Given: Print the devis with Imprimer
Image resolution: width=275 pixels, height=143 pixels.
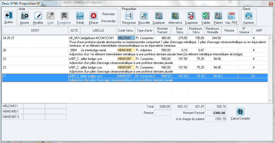Looking at the screenshot, I should (x=249, y=16).
